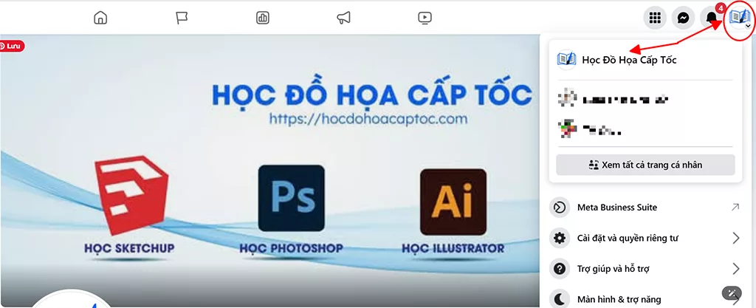
Task: Open the apps grid menu icon
Action: point(655,18)
